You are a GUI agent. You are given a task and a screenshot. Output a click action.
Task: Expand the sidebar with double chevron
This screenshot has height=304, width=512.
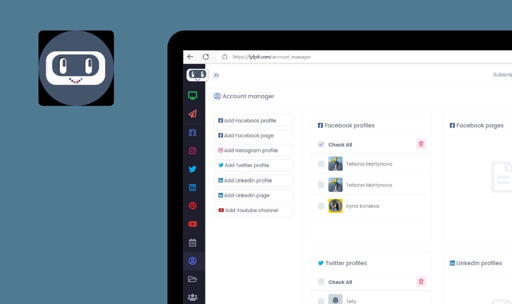point(216,75)
